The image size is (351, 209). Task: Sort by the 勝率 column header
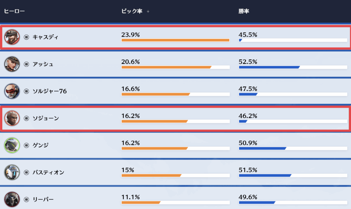coord(244,11)
